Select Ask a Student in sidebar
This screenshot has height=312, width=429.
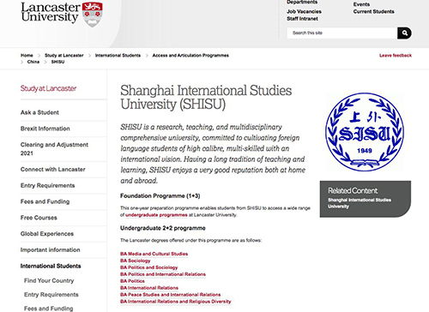click(x=39, y=112)
